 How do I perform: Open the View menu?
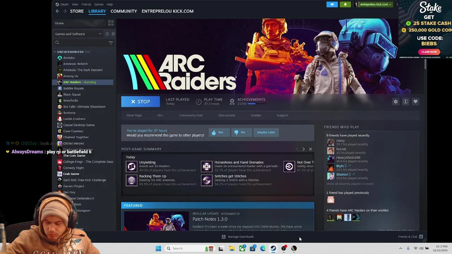coord(75,4)
